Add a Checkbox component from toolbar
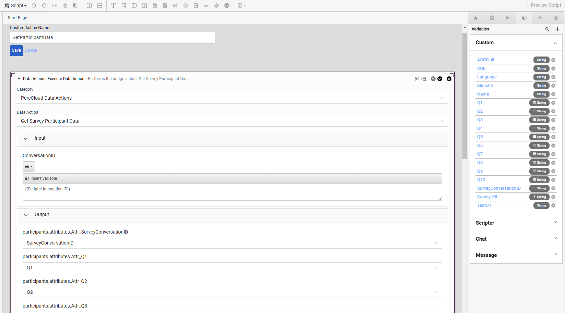This screenshot has height=313, width=565. (175, 5)
